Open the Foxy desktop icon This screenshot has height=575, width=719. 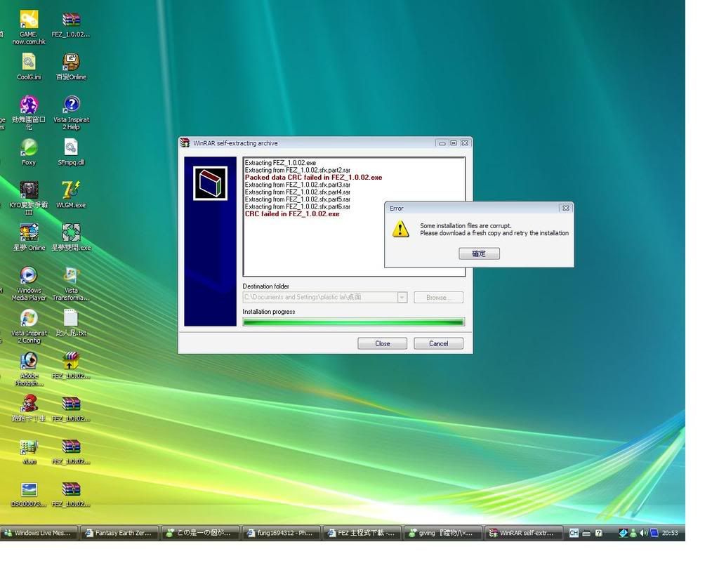29,149
